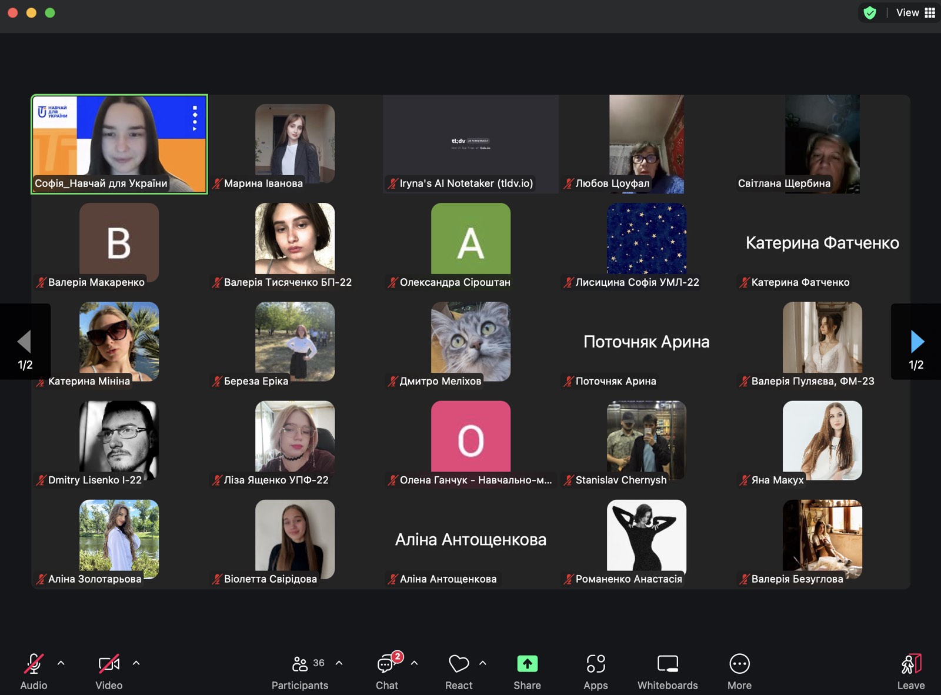The width and height of the screenshot is (941, 695).
Task: Expand audio settings arrow next to Audio
Action: (x=61, y=663)
